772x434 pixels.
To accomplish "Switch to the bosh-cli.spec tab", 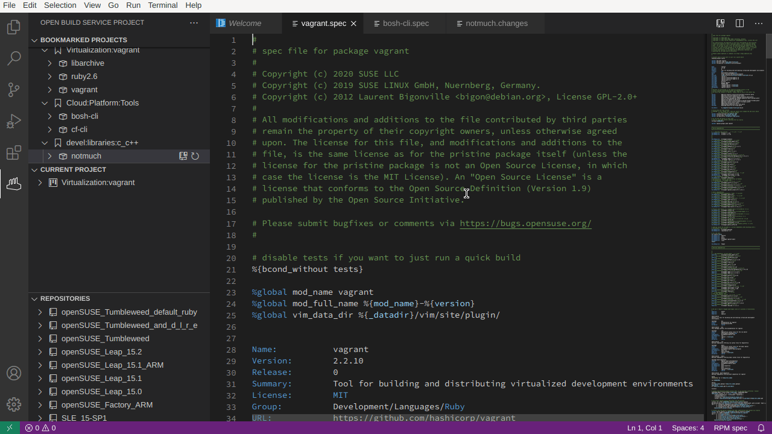I will (406, 24).
